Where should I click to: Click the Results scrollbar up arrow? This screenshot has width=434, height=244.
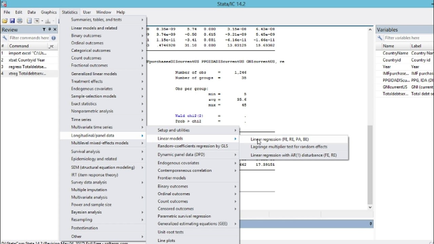coord(370,30)
